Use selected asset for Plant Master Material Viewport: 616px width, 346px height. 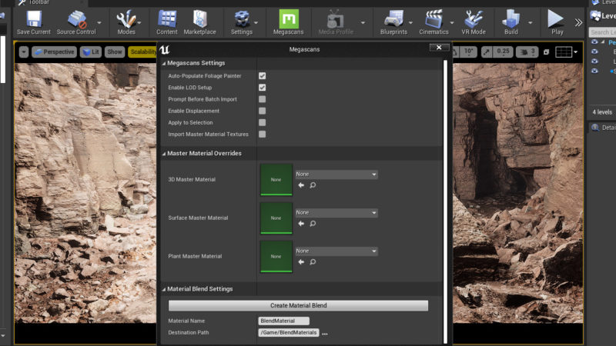coord(301,262)
